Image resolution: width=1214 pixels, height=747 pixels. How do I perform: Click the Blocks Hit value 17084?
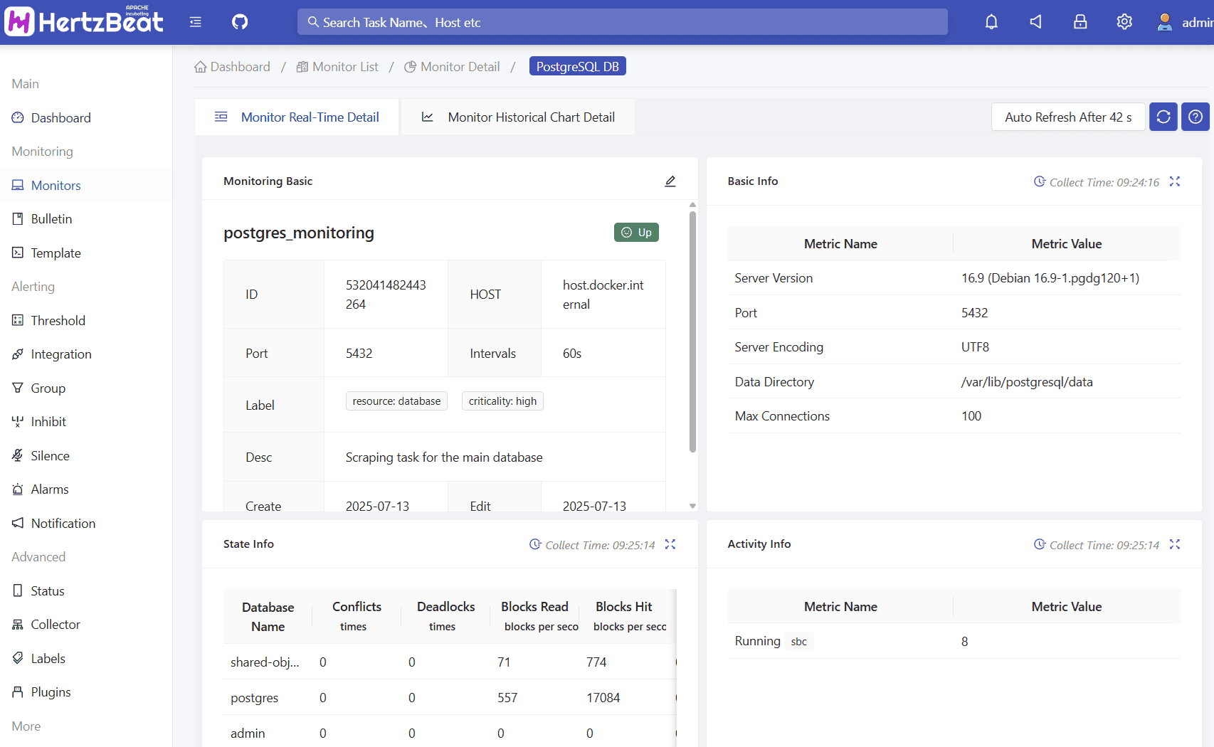click(603, 698)
